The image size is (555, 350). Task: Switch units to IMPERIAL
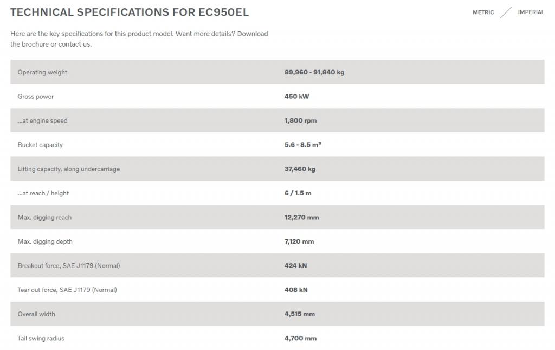pos(531,12)
